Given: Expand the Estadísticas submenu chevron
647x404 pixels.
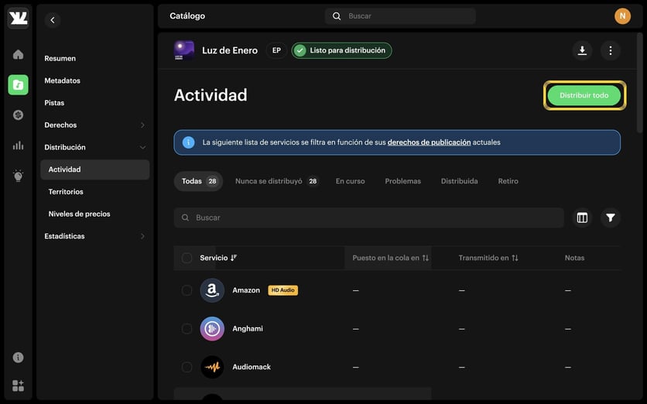Looking at the screenshot, I should click(142, 236).
